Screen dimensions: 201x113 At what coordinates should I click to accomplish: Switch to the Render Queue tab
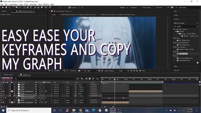point(8,75)
